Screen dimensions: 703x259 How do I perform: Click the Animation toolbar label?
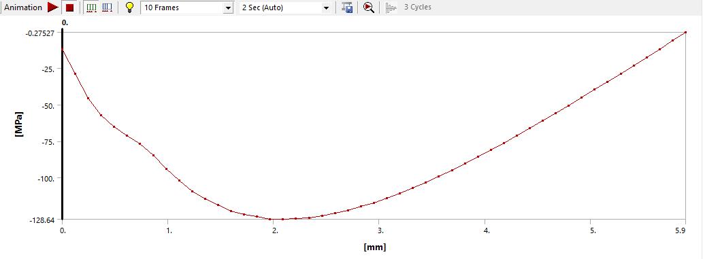point(23,7)
